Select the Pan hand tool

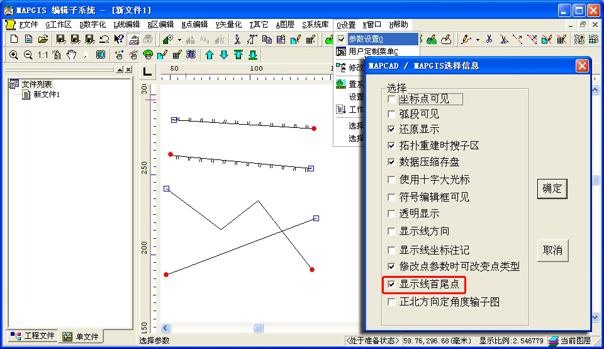[x=71, y=55]
